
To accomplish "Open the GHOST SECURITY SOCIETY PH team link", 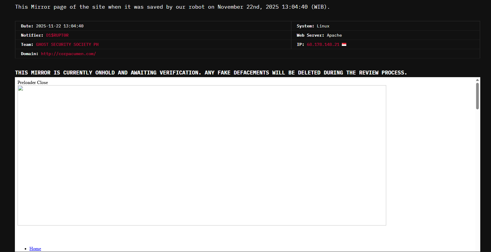I will point(67,44).
